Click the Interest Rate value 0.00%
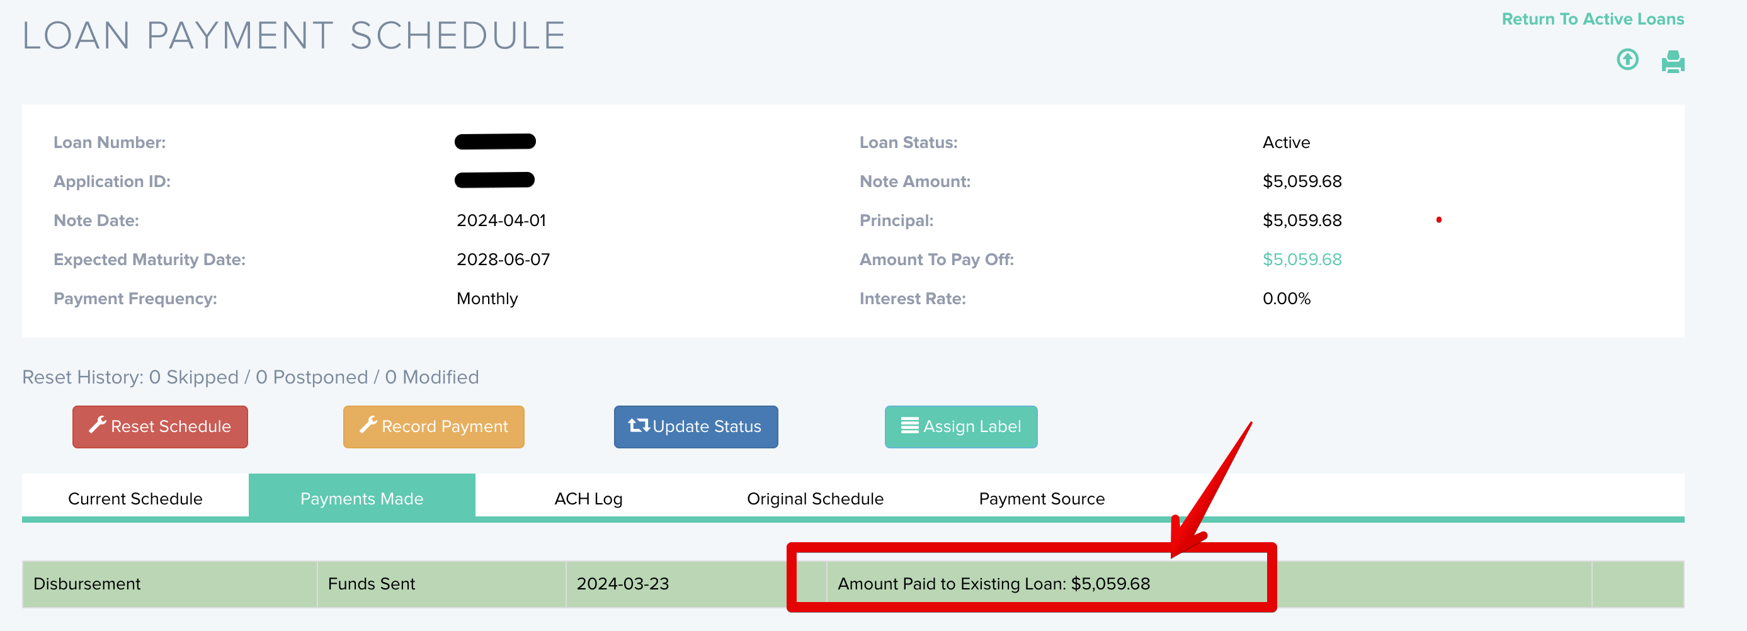 1286,298
